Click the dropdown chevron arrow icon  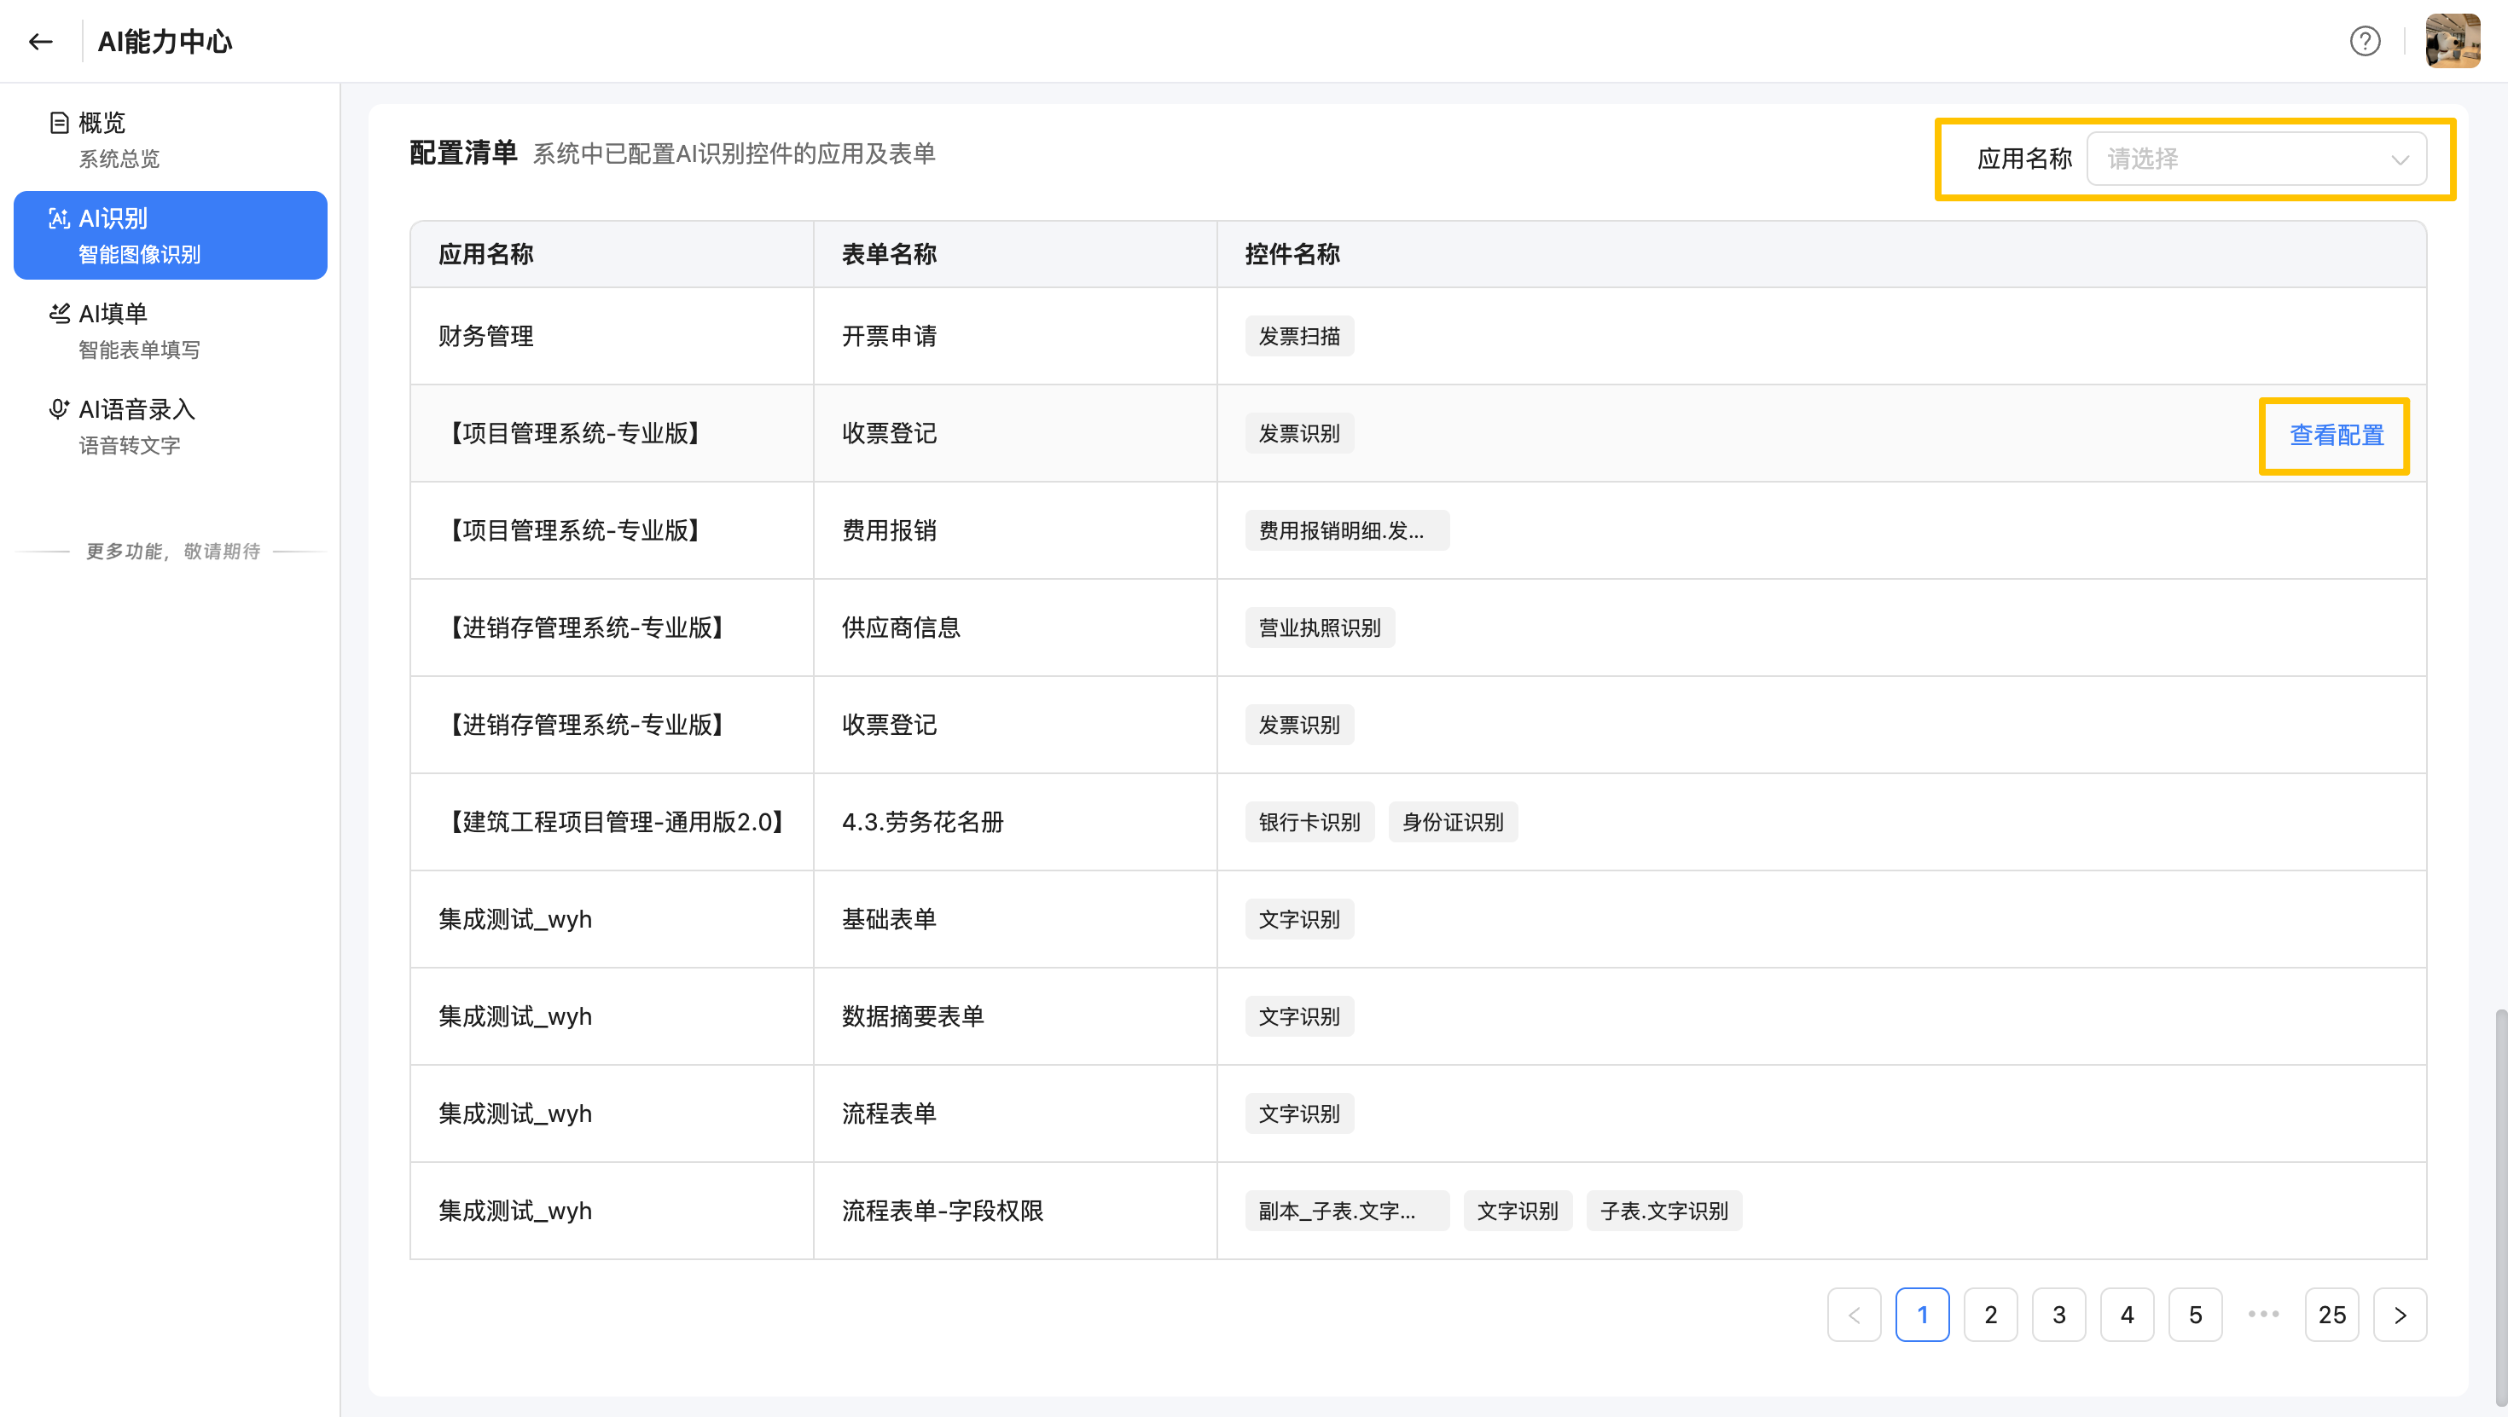[2400, 159]
